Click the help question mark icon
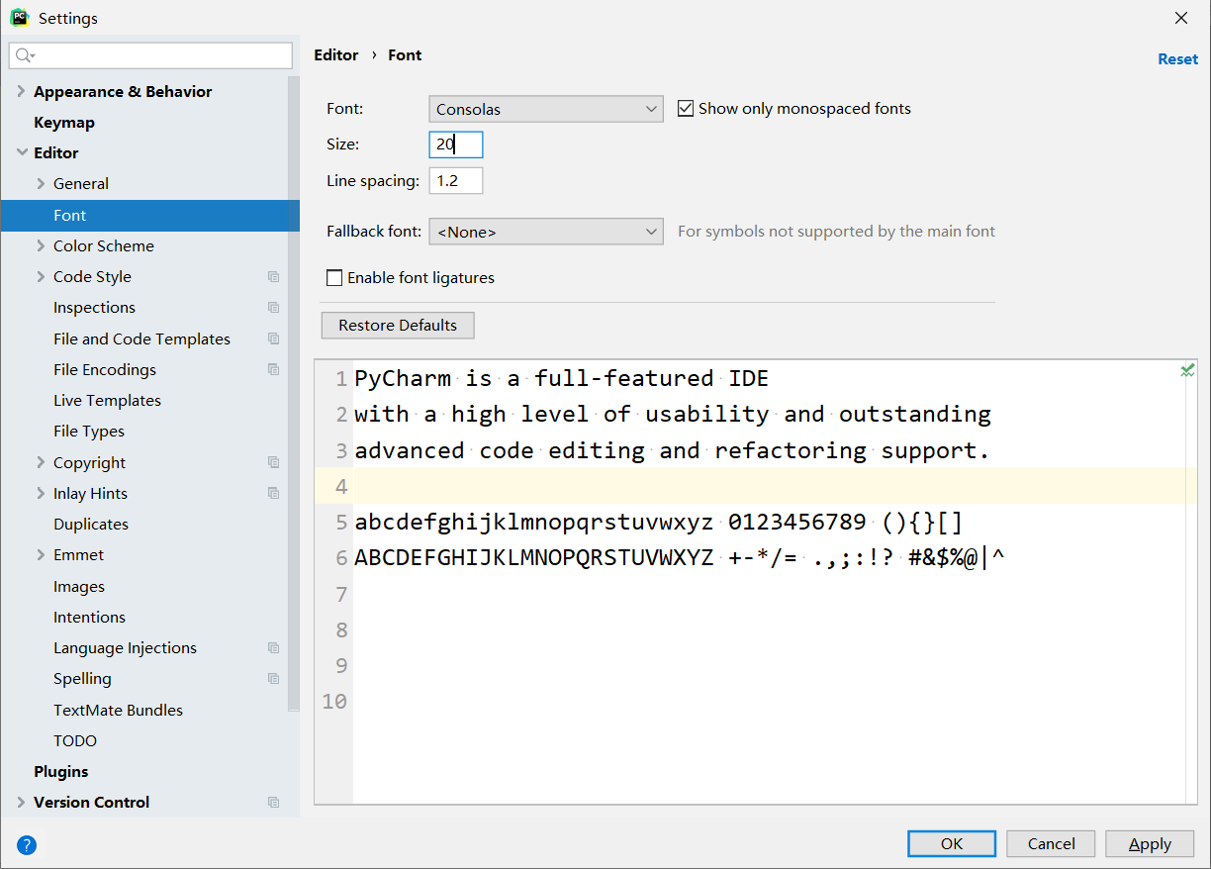The height and width of the screenshot is (869, 1211). click(x=27, y=844)
